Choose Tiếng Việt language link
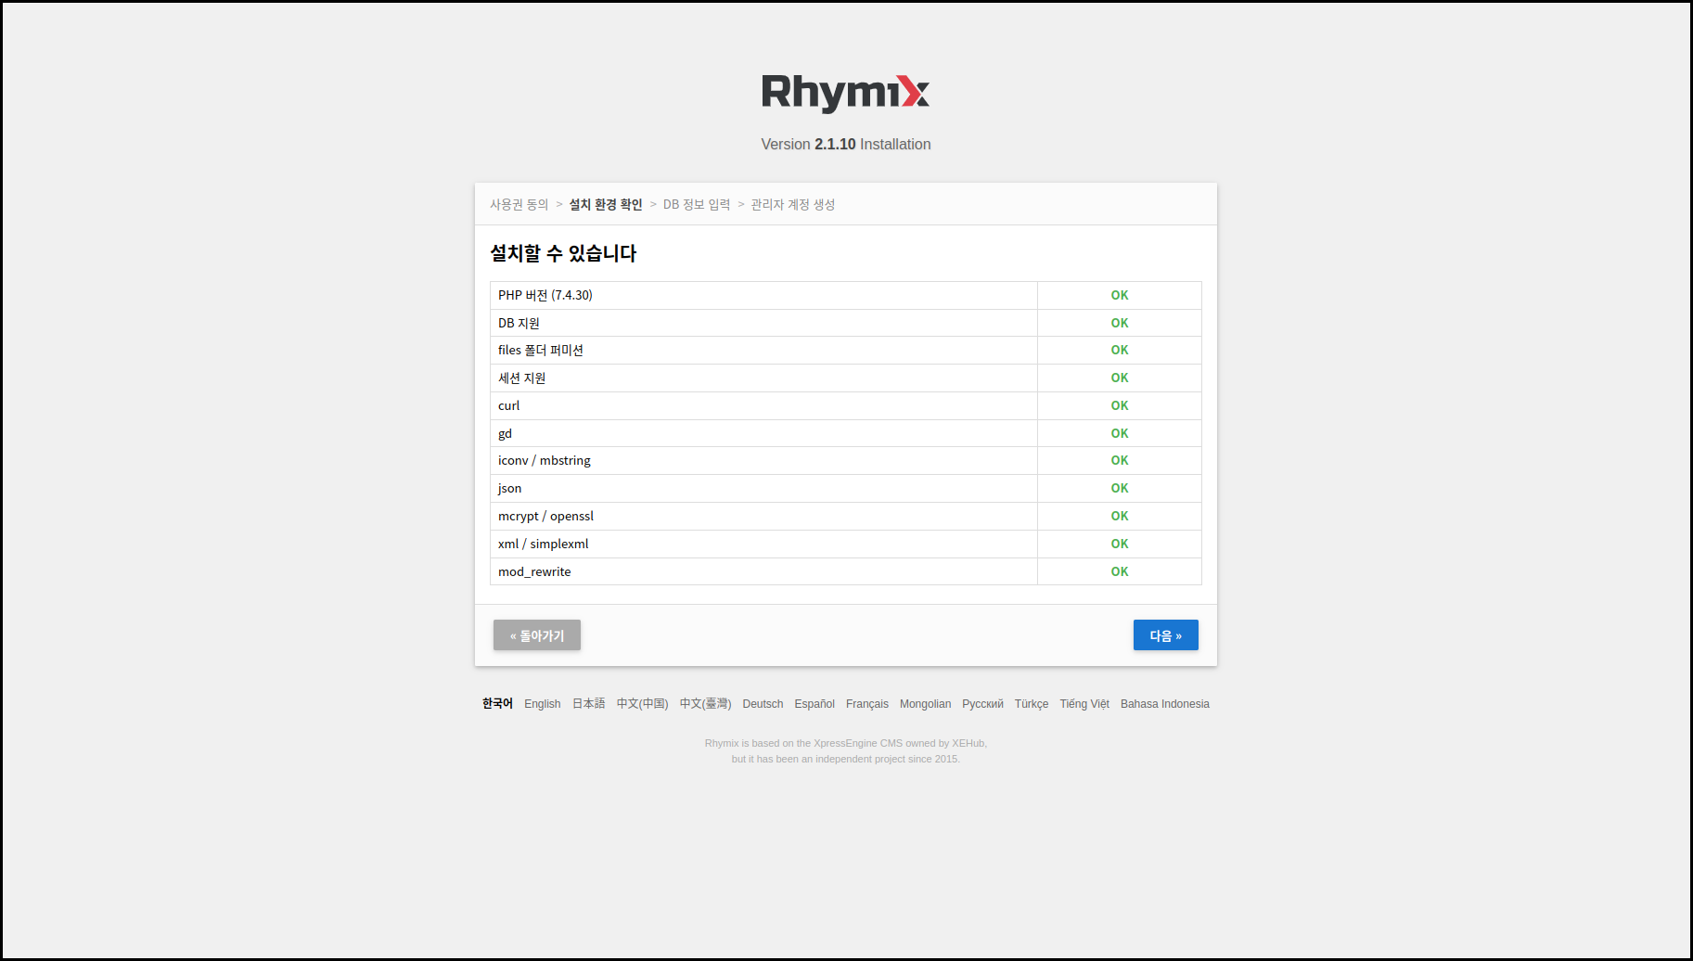The image size is (1693, 961). (x=1084, y=704)
